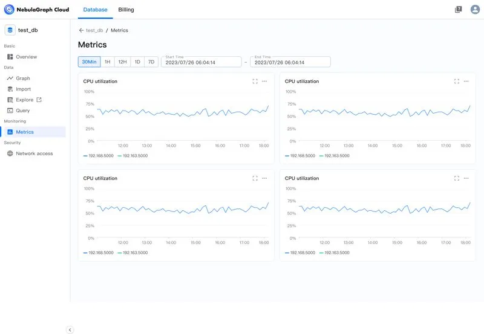This screenshot has height=334, width=484.
Task: Open more options on bottom-left CPU chart
Action: (x=264, y=178)
